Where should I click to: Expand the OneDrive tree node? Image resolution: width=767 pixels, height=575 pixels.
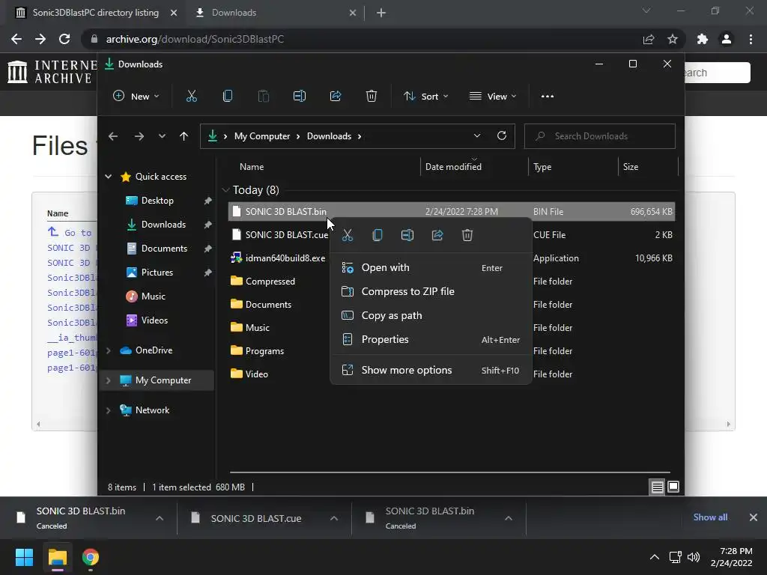[x=108, y=350]
